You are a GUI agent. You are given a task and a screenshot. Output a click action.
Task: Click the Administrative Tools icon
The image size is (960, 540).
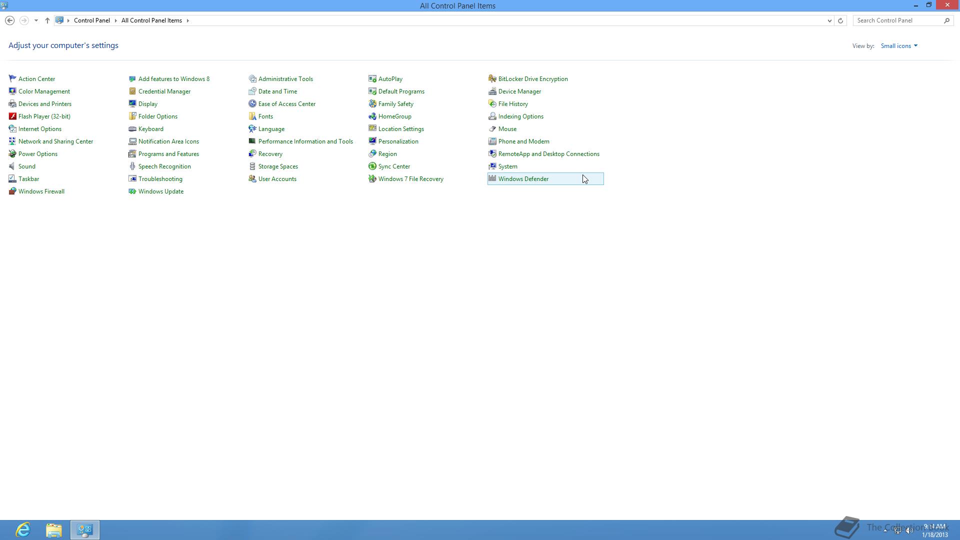(252, 78)
